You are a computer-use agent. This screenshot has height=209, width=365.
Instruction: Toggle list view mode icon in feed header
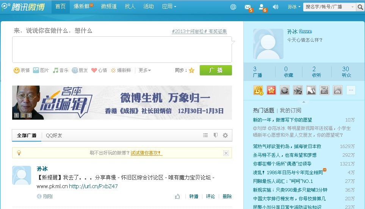click(x=205, y=135)
